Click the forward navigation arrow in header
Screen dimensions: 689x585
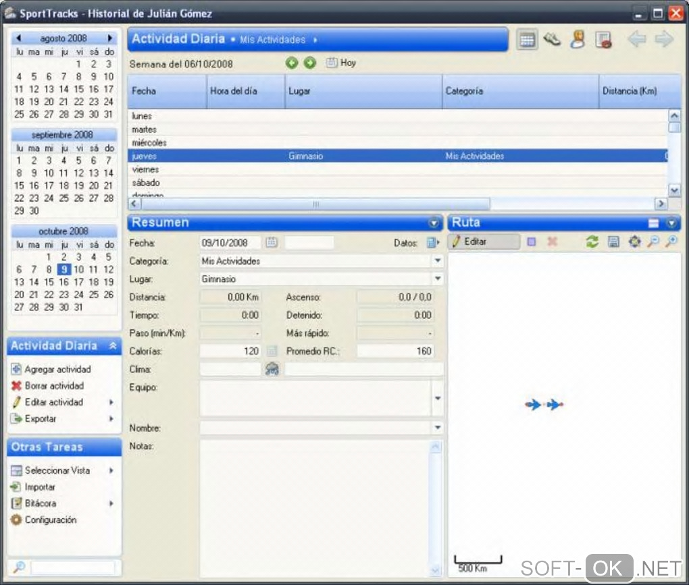664,39
